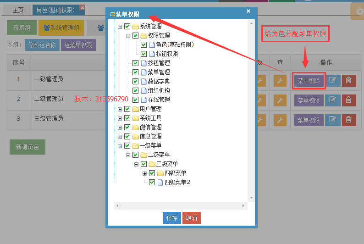This screenshot has height=244, width=364.
Task: Save menu permissions with 保存
Action: coord(172,218)
